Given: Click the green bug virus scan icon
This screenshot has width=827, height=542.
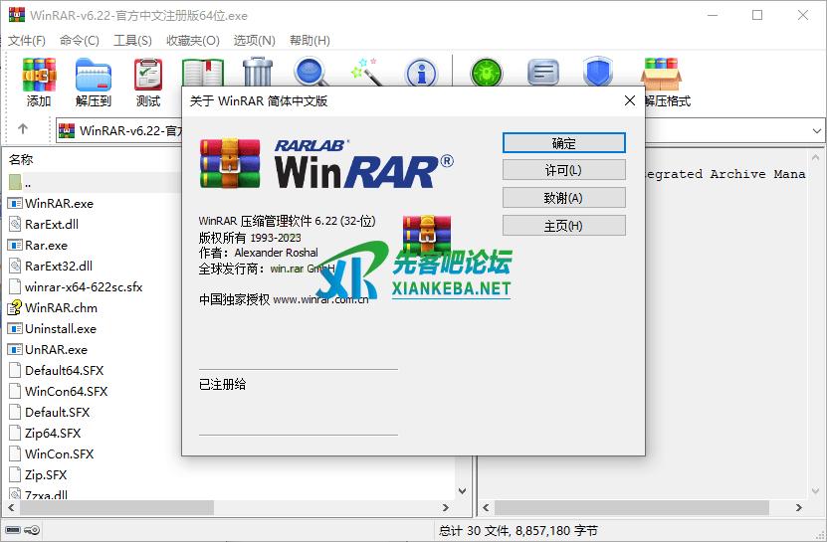Looking at the screenshot, I should 487,73.
